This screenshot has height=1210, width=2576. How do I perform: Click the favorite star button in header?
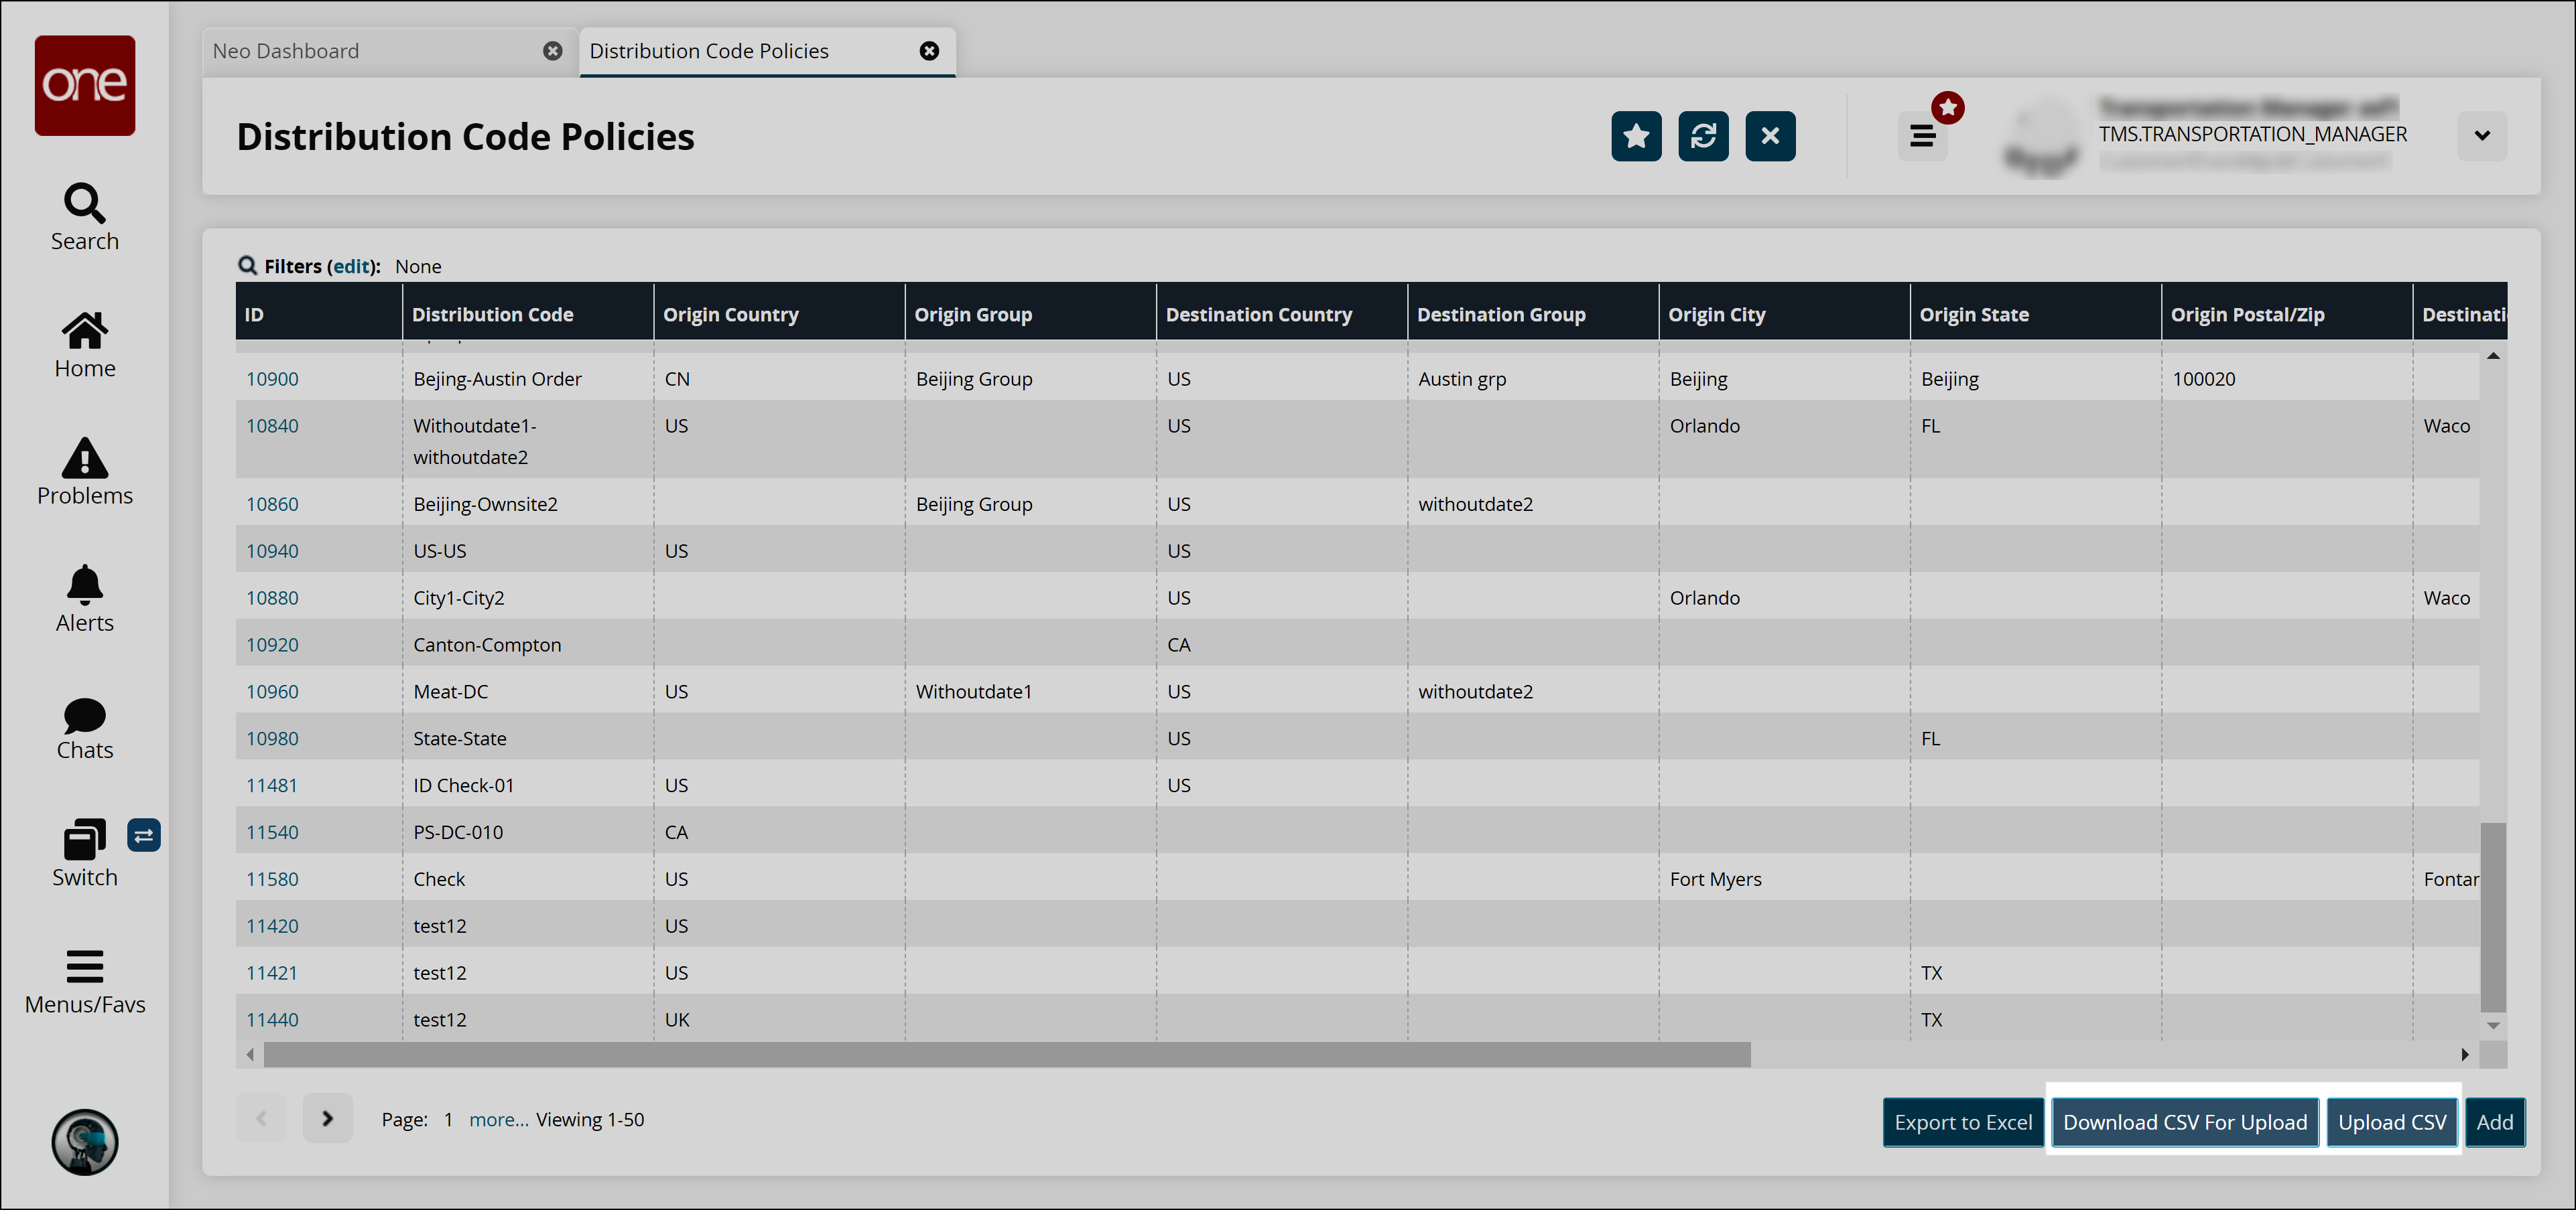point(1636,136)
